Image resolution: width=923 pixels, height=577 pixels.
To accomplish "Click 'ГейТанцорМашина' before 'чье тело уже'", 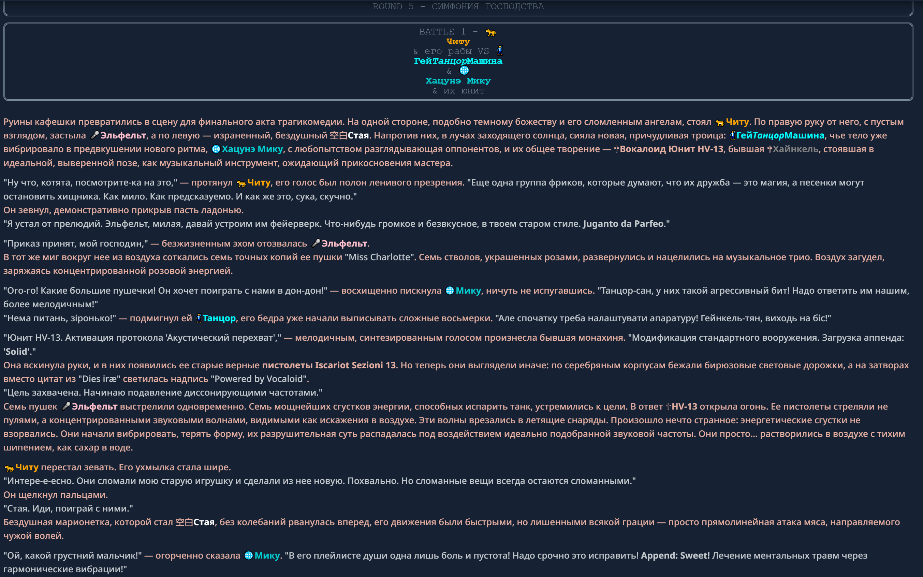I will coord(780,135).
